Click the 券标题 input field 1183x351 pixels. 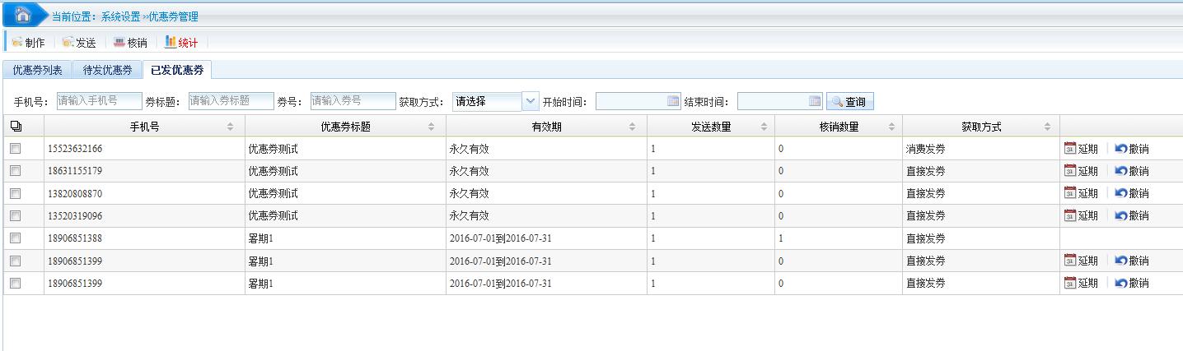pos(231,101)
